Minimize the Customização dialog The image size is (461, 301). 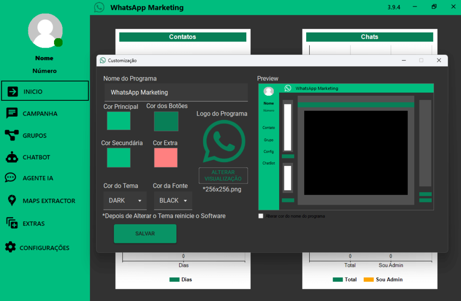pyautogui.click(x=404, y=60)
